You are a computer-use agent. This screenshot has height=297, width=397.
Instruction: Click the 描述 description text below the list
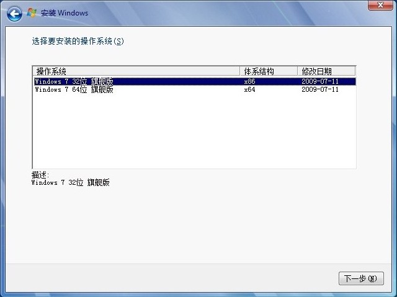click(71, 182)
